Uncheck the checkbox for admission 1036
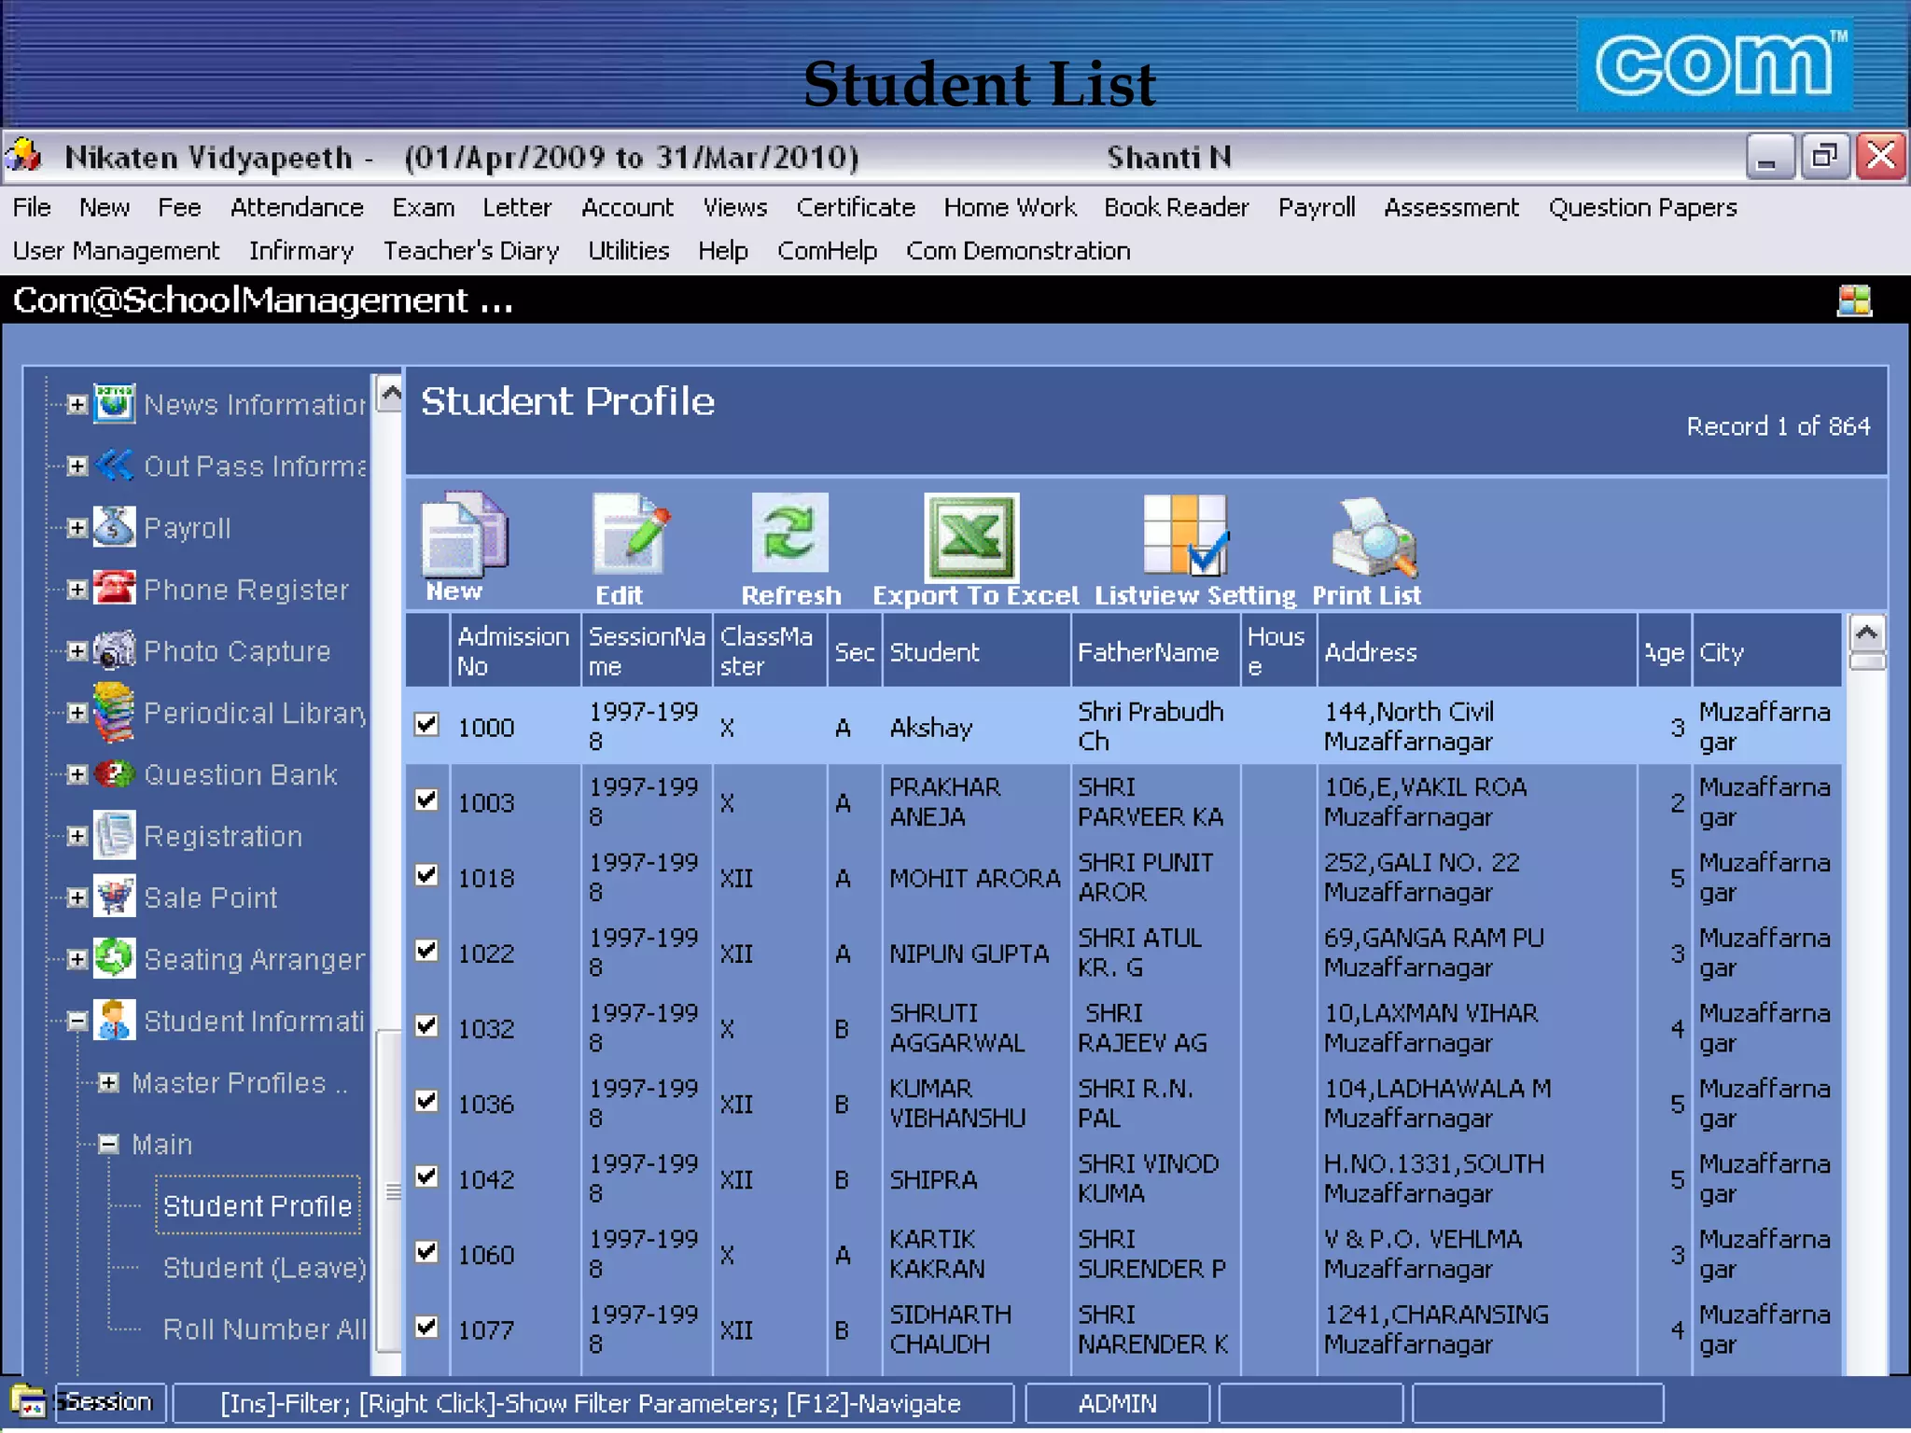The width and height of the screenshot is (1911, 1433). [426, 1102]
